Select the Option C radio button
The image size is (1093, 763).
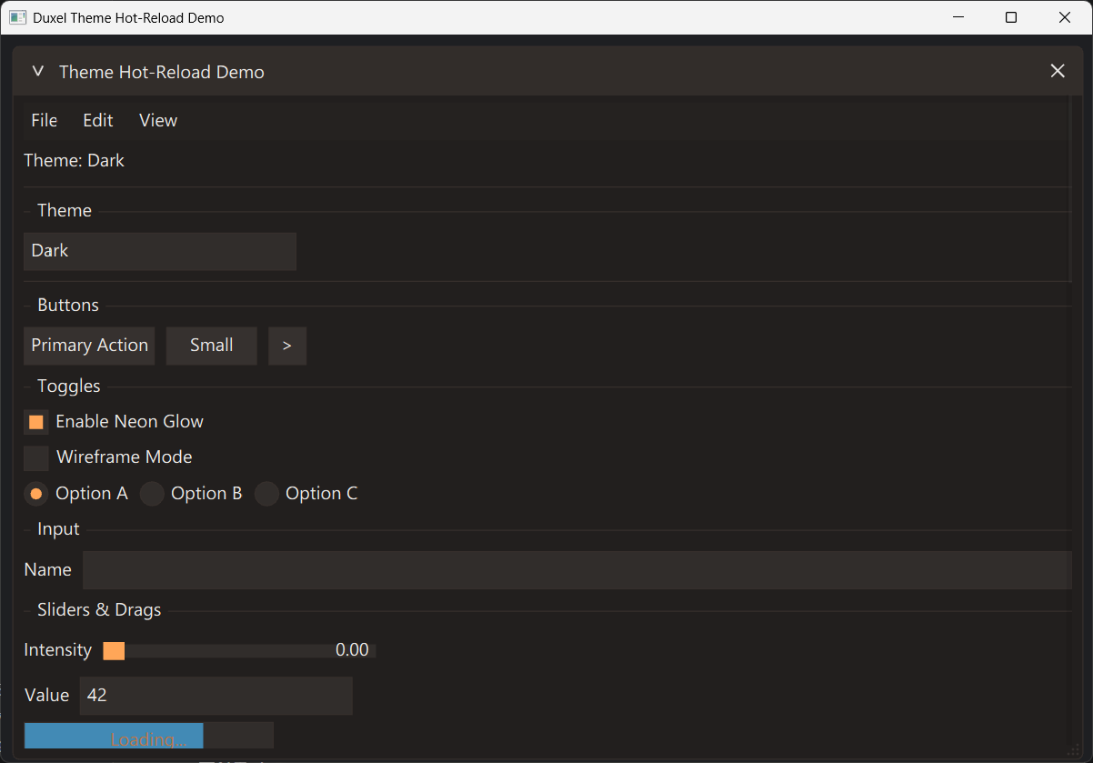(266, 494)
